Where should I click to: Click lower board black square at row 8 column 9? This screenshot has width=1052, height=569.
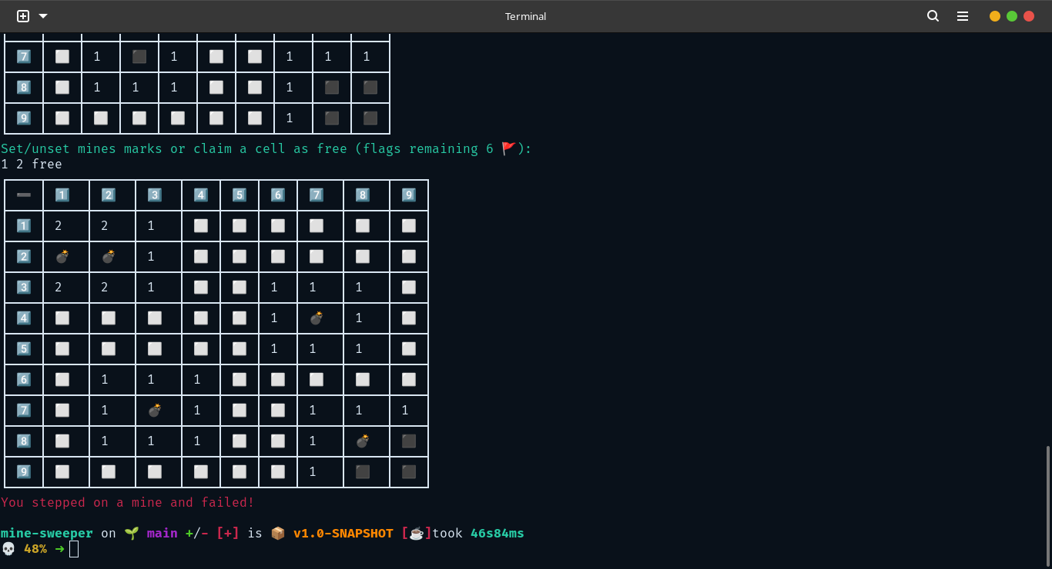[x=409, y=441]
